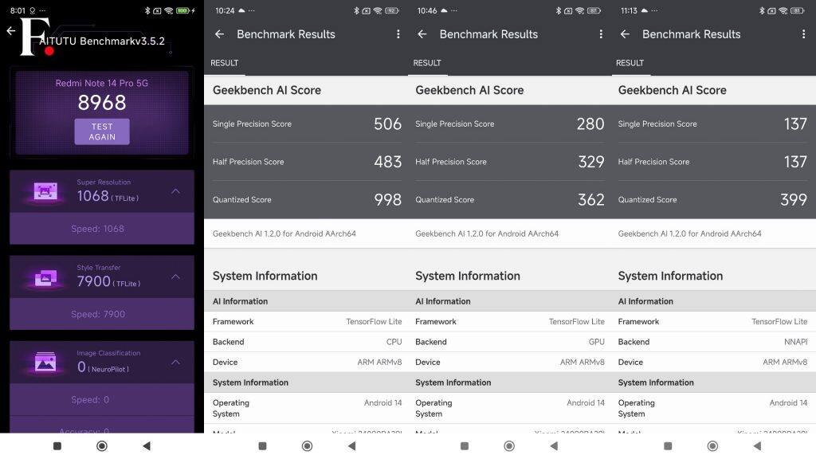Tap recent apps square on first Geekbench screen

pyautogui.click(x=262, y=446)
